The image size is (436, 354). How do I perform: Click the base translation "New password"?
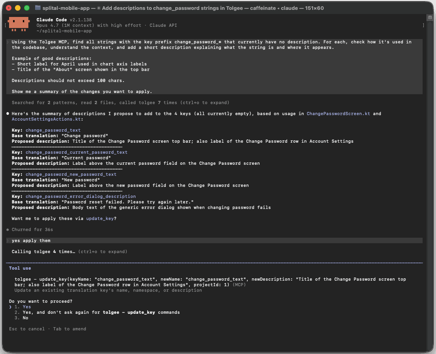[x=81, y=180]
